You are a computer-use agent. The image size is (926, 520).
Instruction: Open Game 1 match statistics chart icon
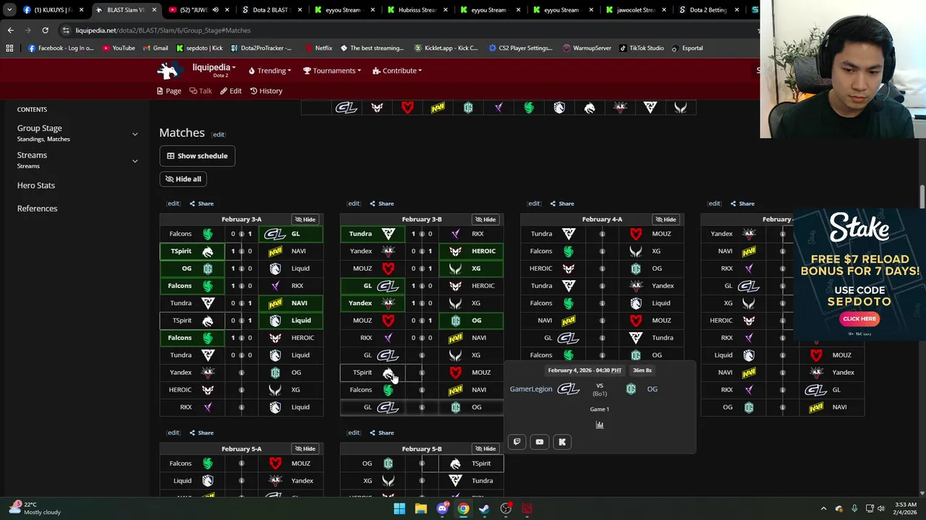tap(599, 425)
